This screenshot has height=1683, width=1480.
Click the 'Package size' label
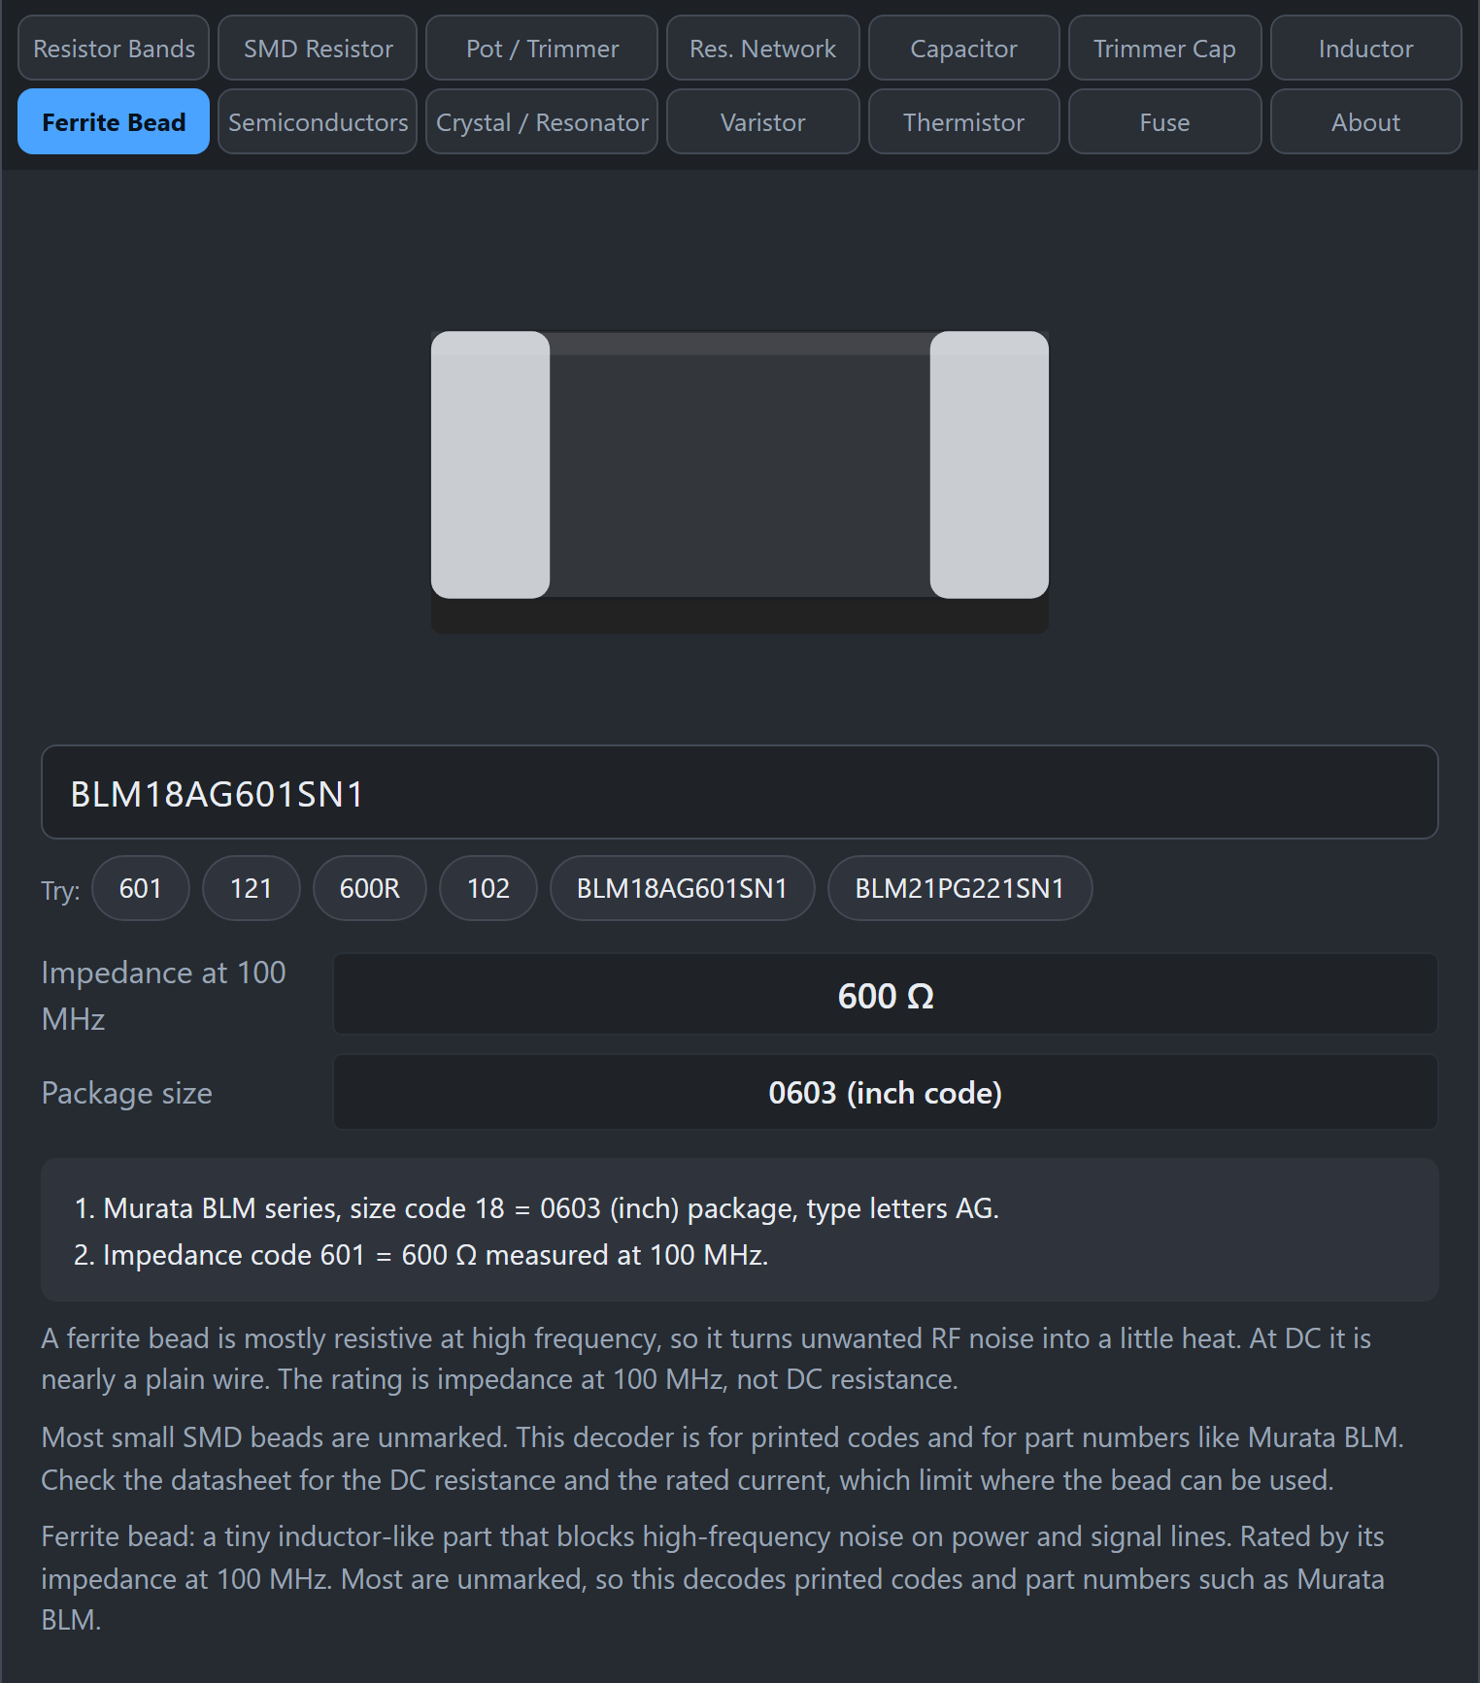(x=126, y=1093)
